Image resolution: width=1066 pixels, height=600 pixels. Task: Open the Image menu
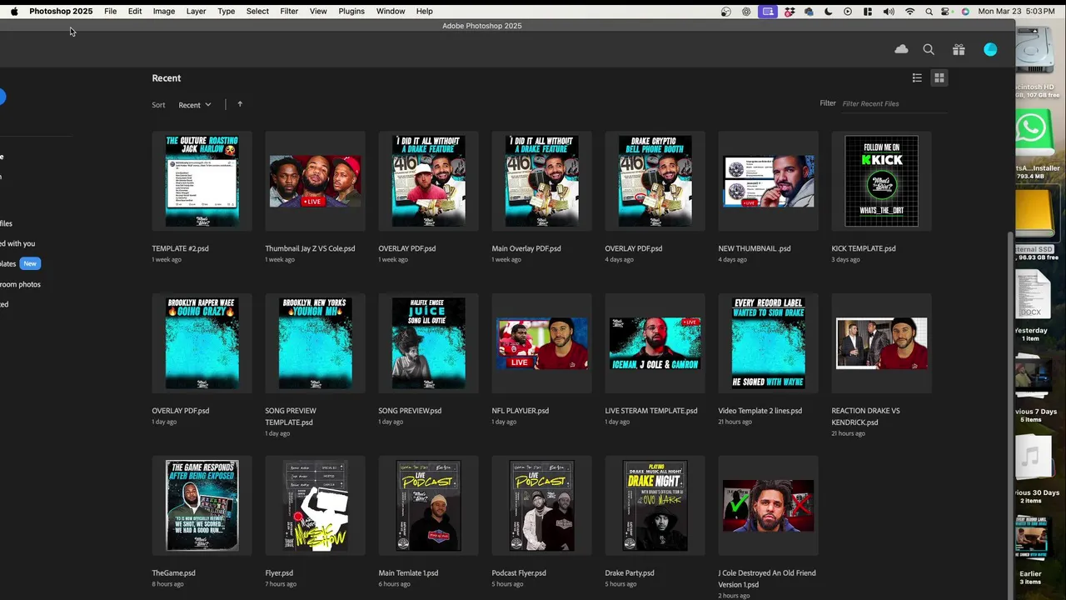[x=164, y=11]
